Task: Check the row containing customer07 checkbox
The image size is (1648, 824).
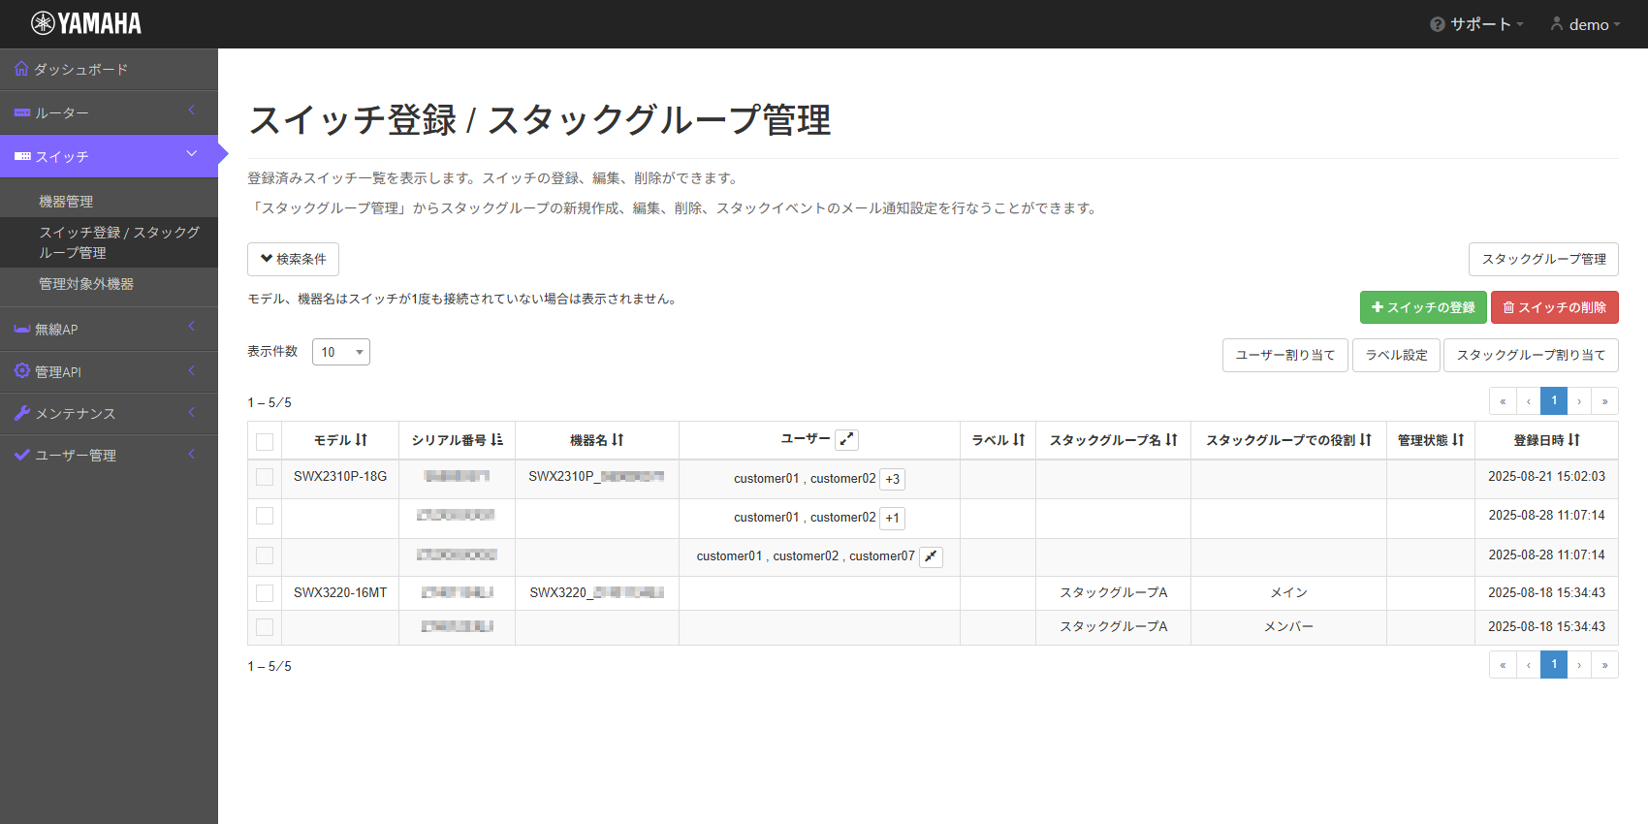Action: point(265,555)
